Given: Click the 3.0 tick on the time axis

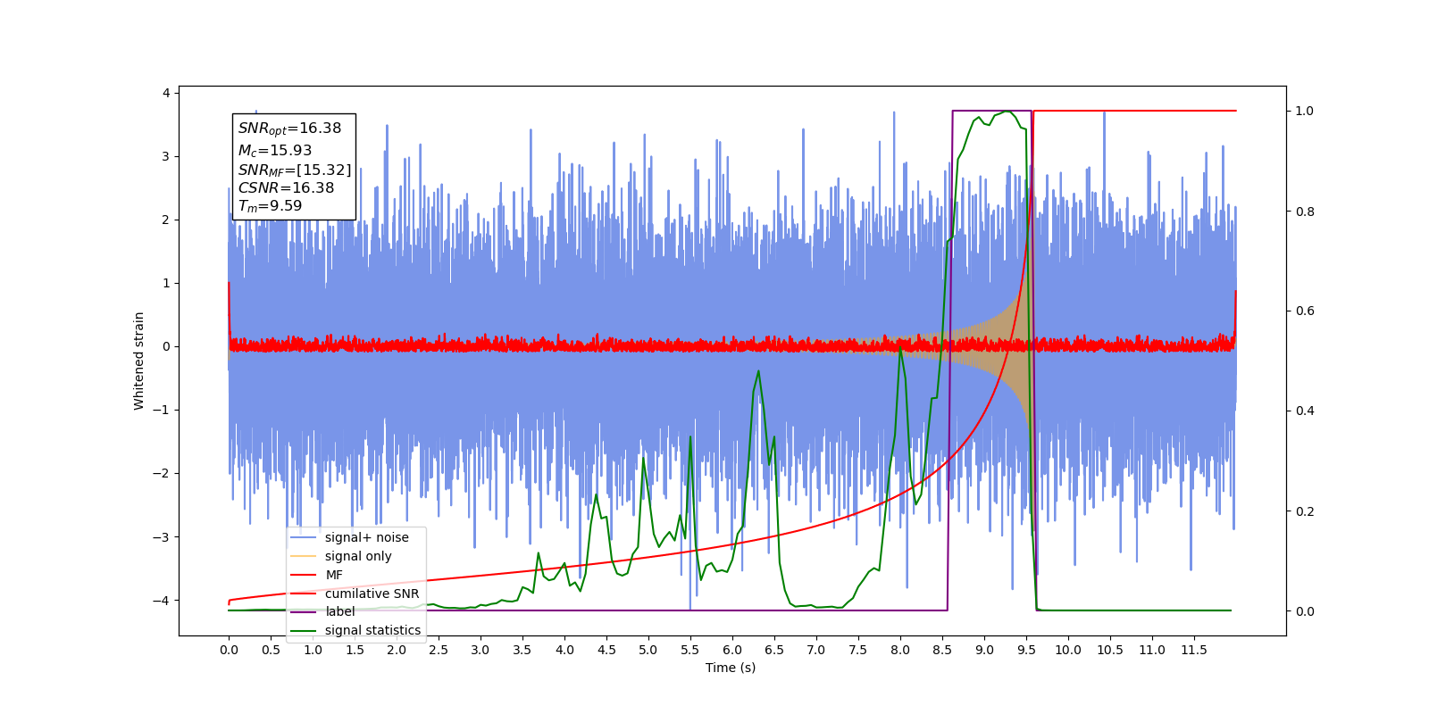Looking at the screenshot, I should click(x=481, y=650).
